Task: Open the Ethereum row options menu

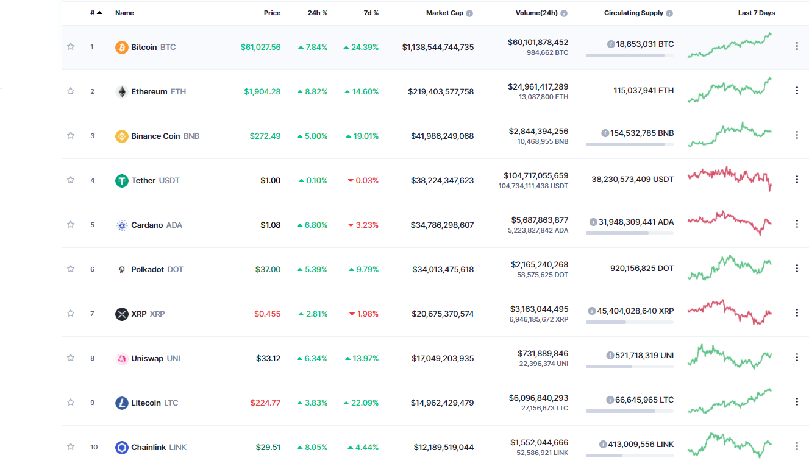Action: 797,90
